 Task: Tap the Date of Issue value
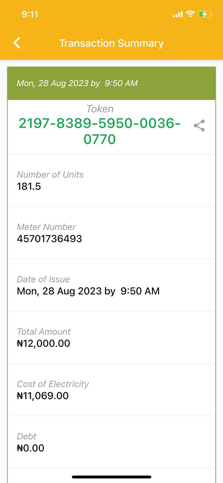pos(88,291)
